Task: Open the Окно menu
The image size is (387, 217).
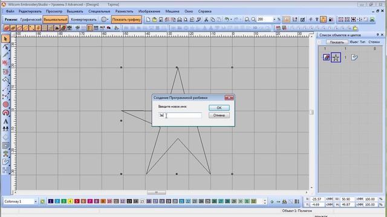Action: click(189, 11)
